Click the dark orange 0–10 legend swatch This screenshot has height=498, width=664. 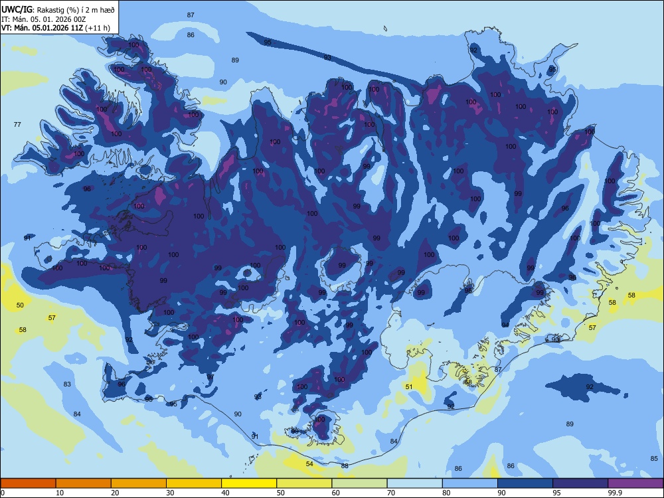(28, 483)
